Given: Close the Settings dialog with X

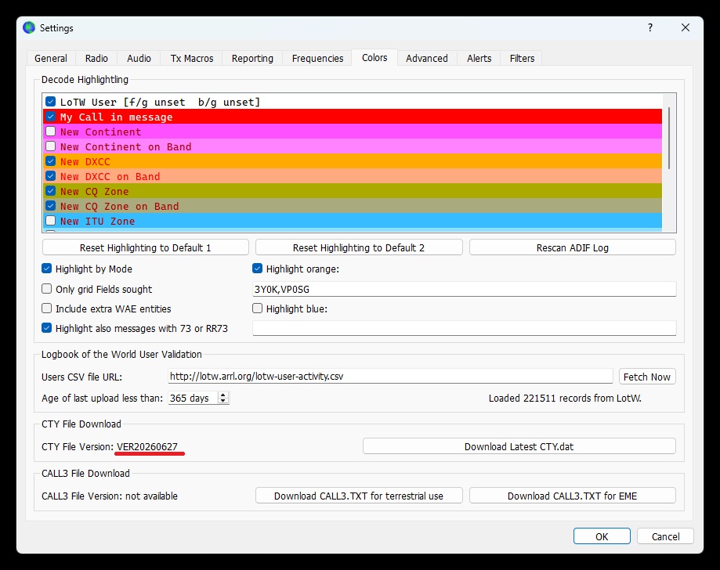Looking at the screenshot, I should [x=686, y=27].
